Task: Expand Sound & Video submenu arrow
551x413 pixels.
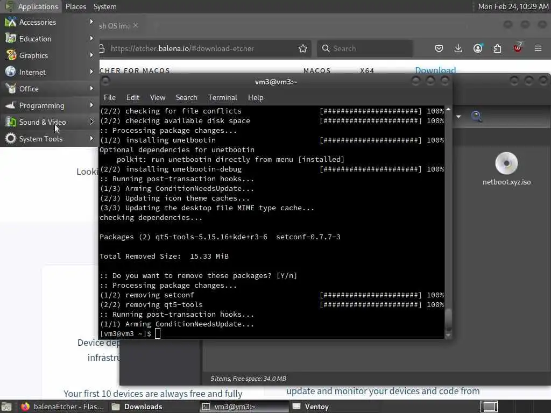Action: click(91, 122)
